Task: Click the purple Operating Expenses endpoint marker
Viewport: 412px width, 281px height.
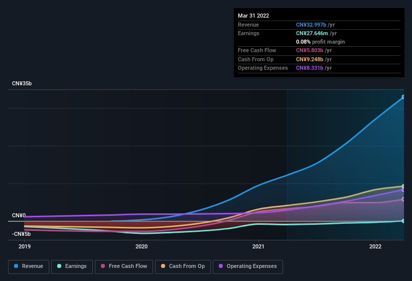Action: coord(403,190)
